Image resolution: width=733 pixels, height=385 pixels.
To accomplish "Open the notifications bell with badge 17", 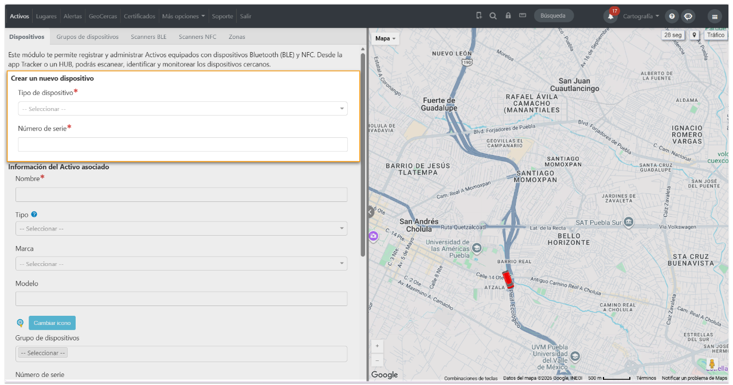I will [611, 16].
